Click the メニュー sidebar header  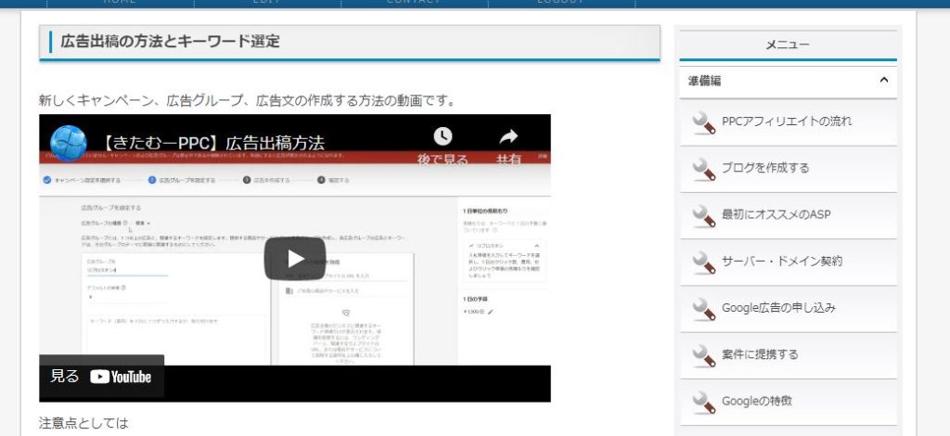(787, 45)
